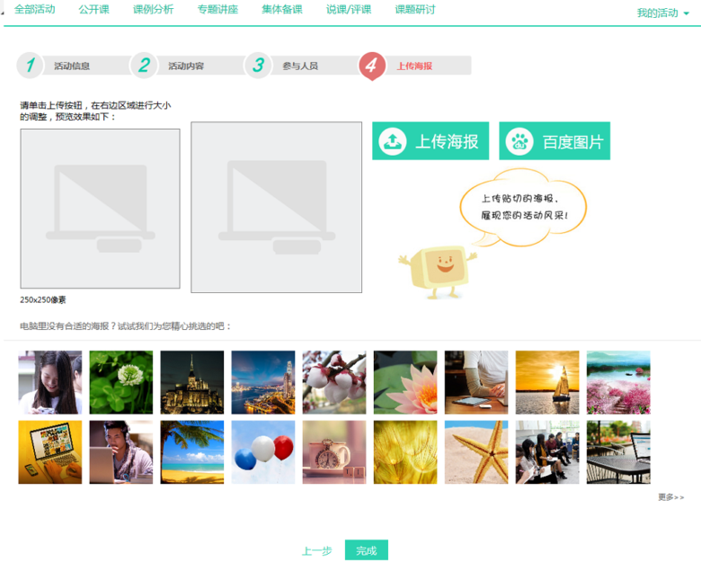Screen dimensions: 701x562
Task: Select the 上传海报 step label
Action: pos(414,66)
